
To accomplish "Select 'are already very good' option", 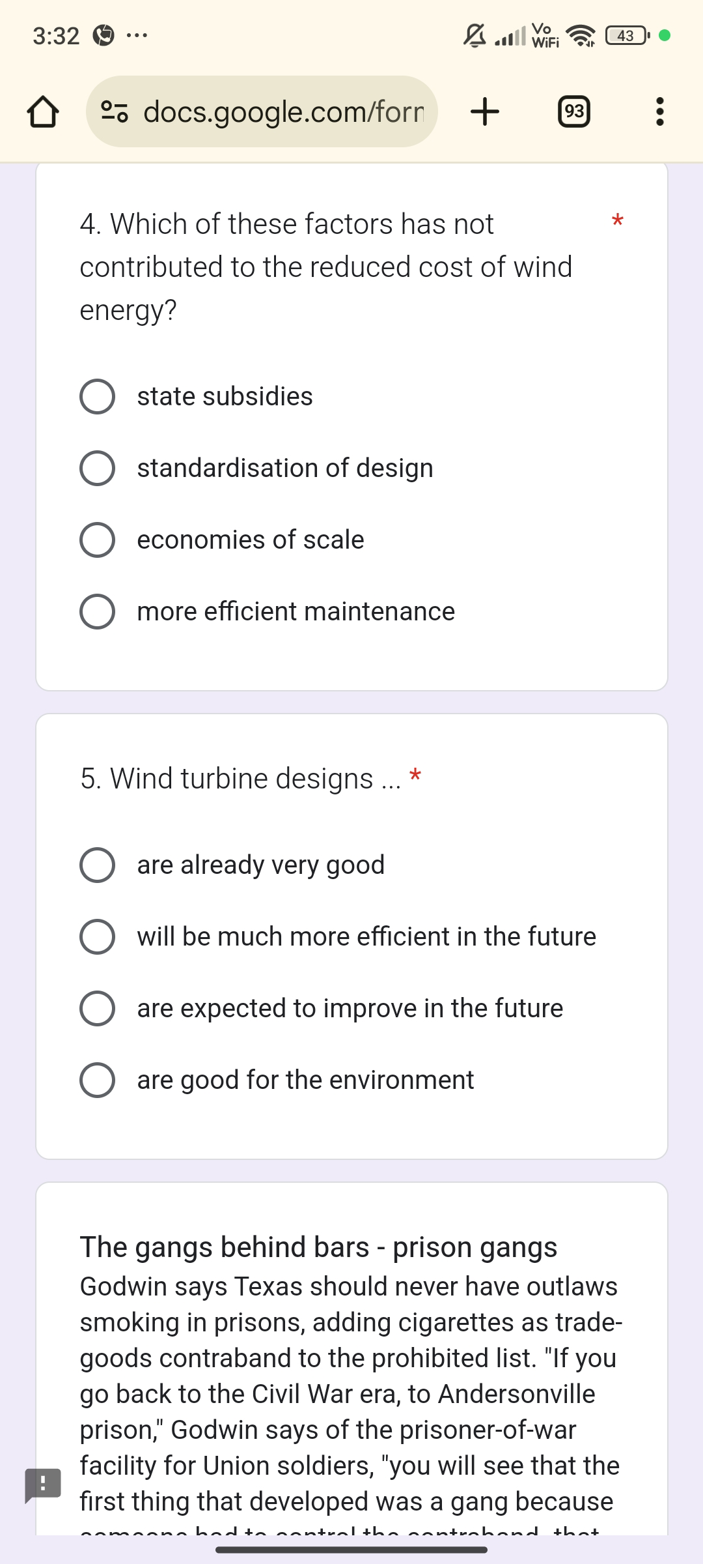I will tap(98, 865).
